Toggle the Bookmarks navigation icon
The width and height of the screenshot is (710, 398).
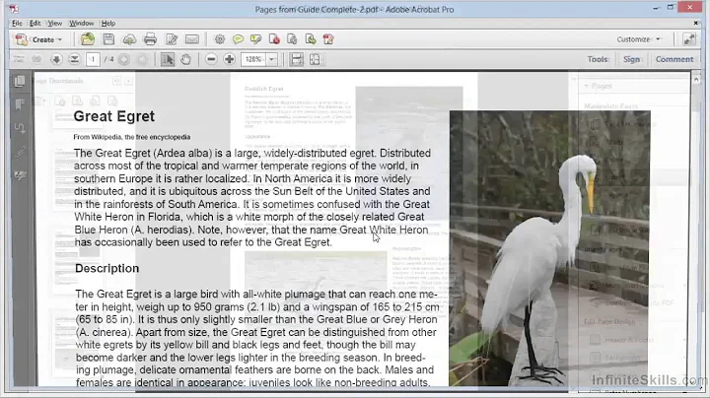coord(20,104)
